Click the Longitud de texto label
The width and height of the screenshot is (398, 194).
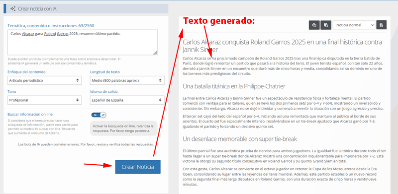click(105, 72)
